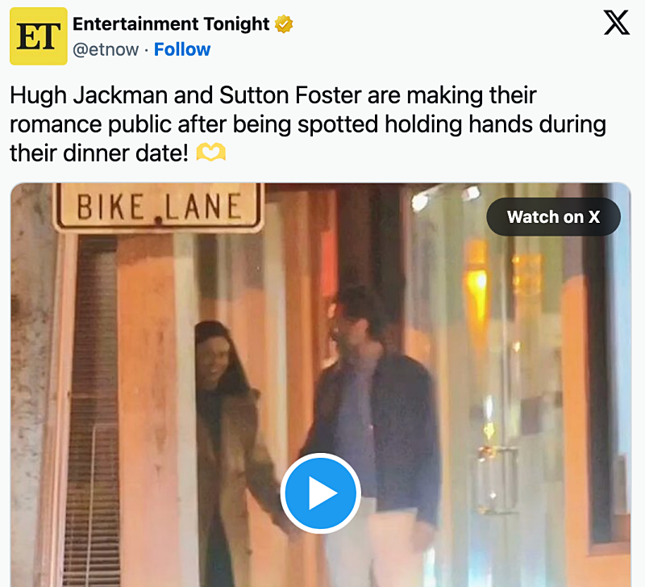Open the Entertainment Tonight profile name
Image resolution: width=645 pixels, height=587 pixels.
pyautogui.click(x=171, y=24)
